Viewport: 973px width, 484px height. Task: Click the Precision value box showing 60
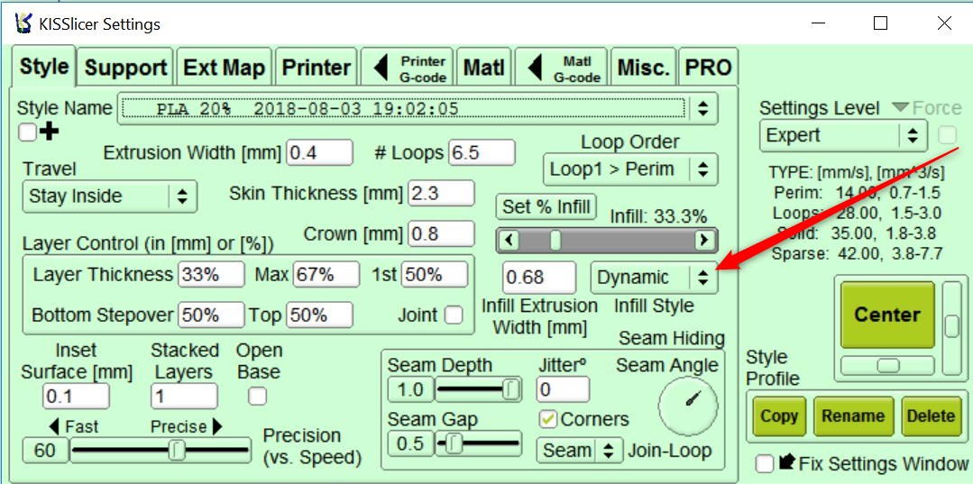tap(45, 451)
